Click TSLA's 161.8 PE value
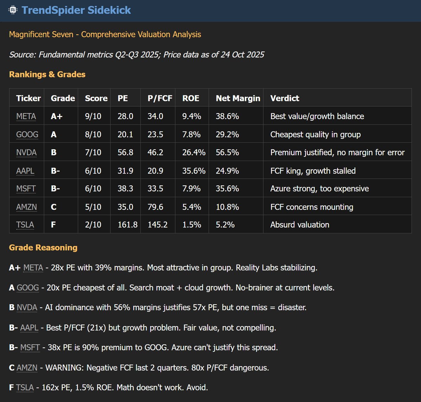The image size is (421, 402). pos(127,225)
